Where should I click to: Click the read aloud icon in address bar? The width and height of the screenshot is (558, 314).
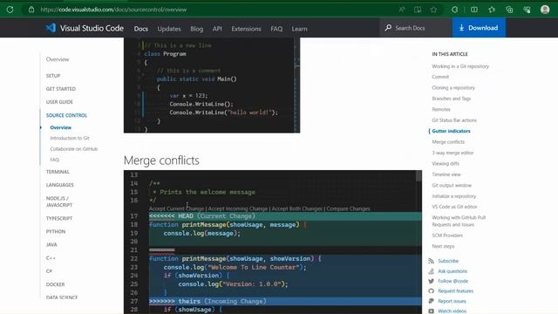click(402, 10)
